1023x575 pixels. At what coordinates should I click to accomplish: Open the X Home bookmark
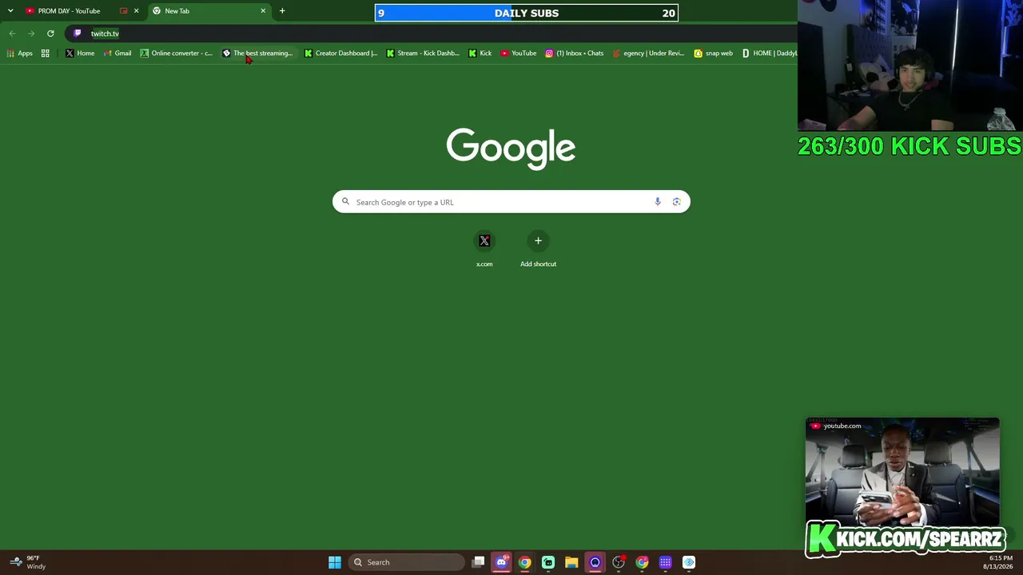(x=80, y=54)
